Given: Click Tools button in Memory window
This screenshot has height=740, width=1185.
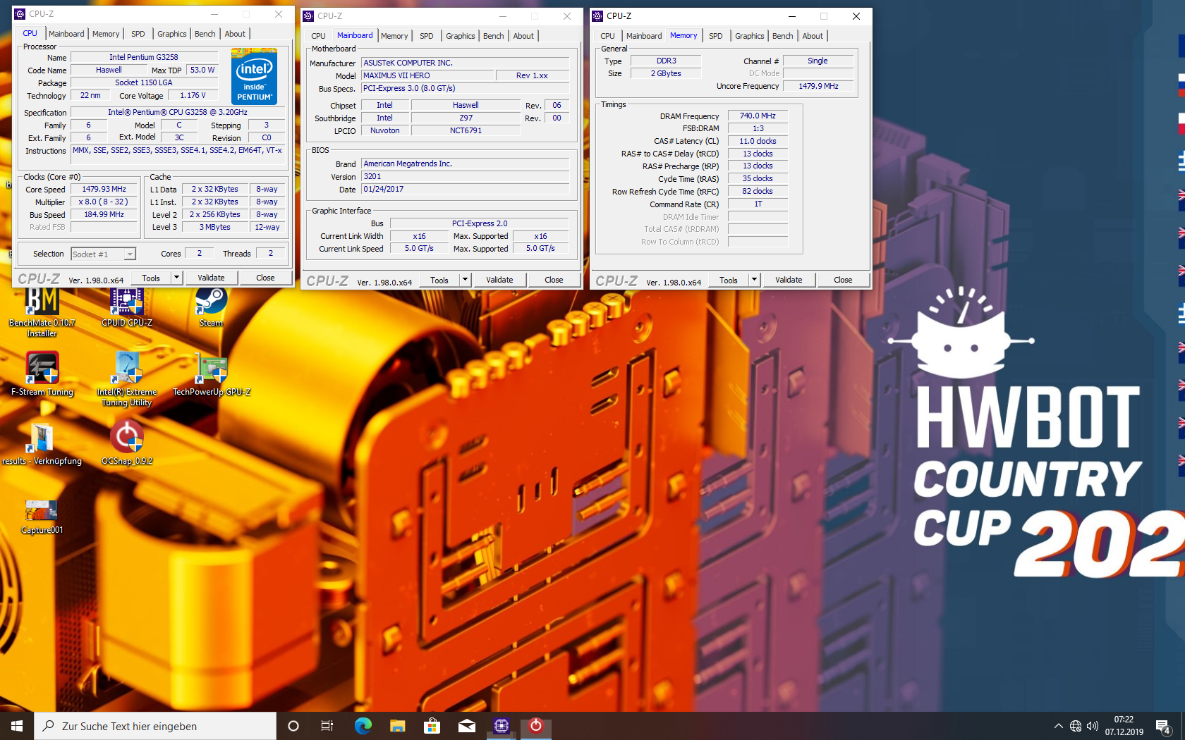Looking at the screenshot, I should [x=729, y=280].
